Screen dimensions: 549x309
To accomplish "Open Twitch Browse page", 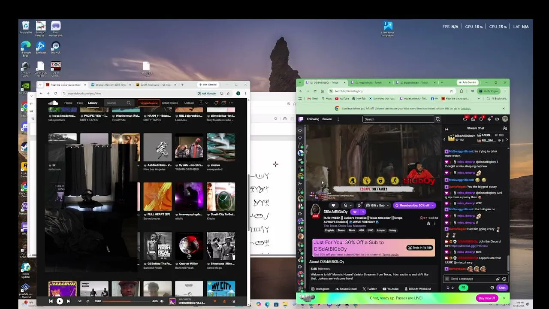I will click(327, 119).
